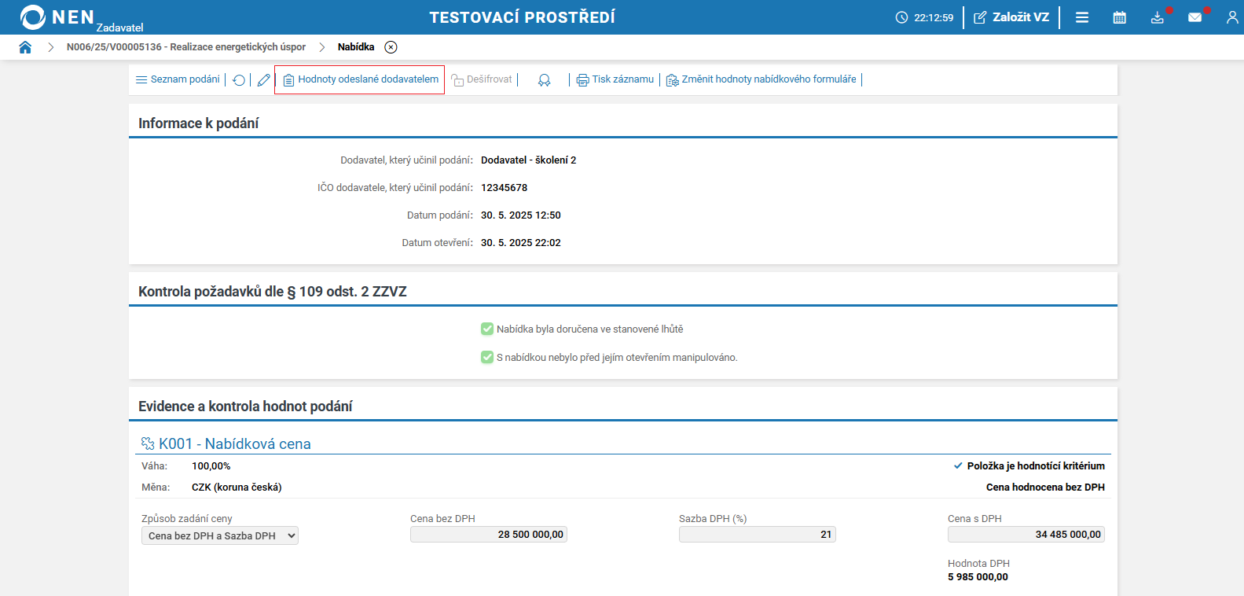Click the pencil edit icon
Screen dimensions: 1244x596
click(x=264, y=80)
